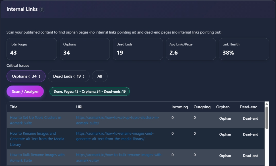Click the Dead Ends stat card showing 19
The height and width of the screenshot is (166, 276).
(x=138, y=49)
